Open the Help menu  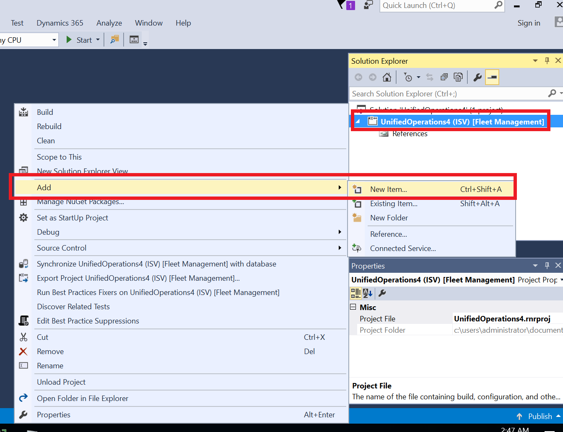183,23
